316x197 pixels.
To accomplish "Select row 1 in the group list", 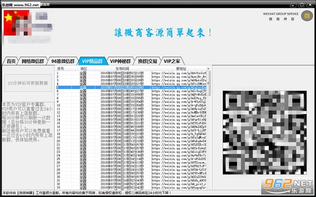I will point(131,73).
